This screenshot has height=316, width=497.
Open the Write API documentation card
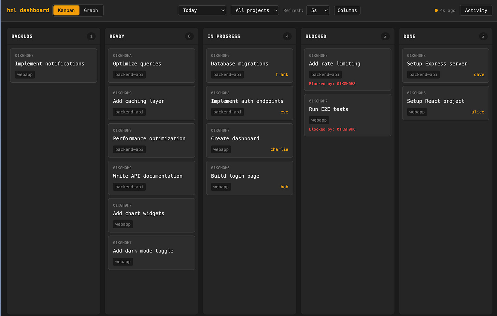[x=152, y=178]
